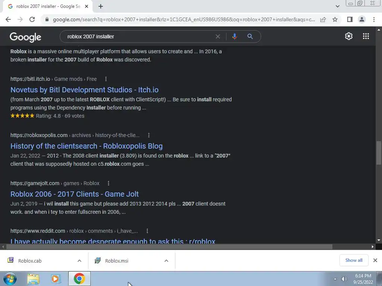Open the Chrome side panel
This screenshot has width=382, height=286.
350,19
